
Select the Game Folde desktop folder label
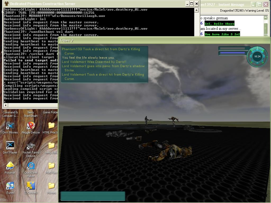pos(50,112)
